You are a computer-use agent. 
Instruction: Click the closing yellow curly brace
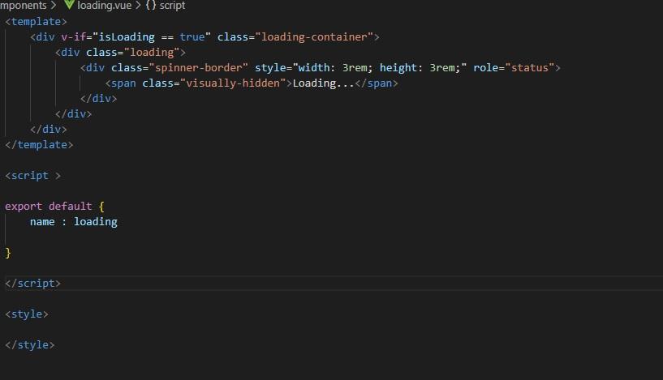tap(8, 253)
